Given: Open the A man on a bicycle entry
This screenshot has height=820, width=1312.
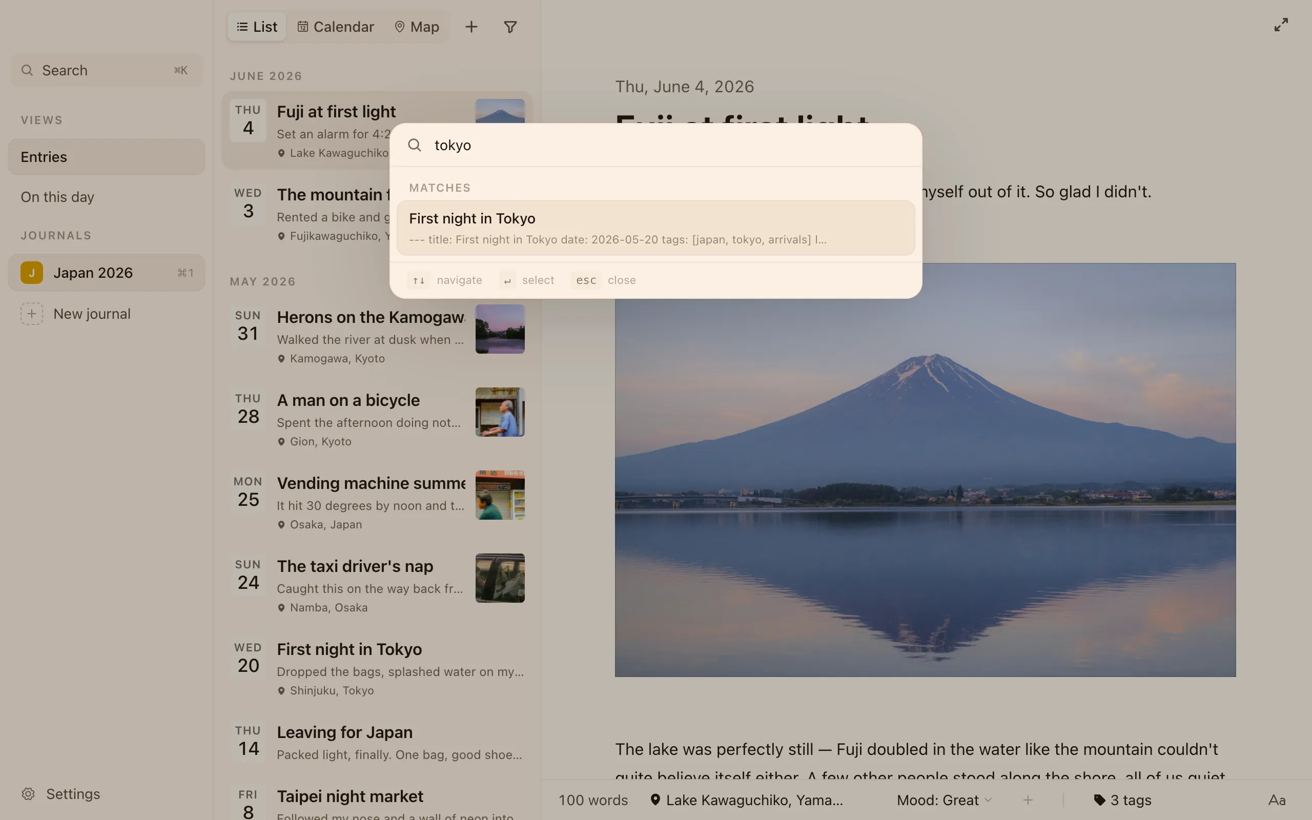Looking at the screenshot, I should (377, 419).
